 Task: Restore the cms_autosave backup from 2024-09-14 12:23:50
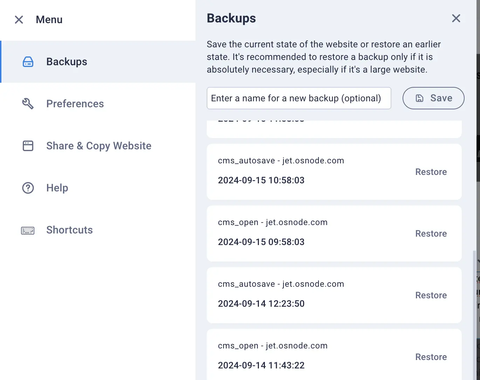click(x=431, y=295)
